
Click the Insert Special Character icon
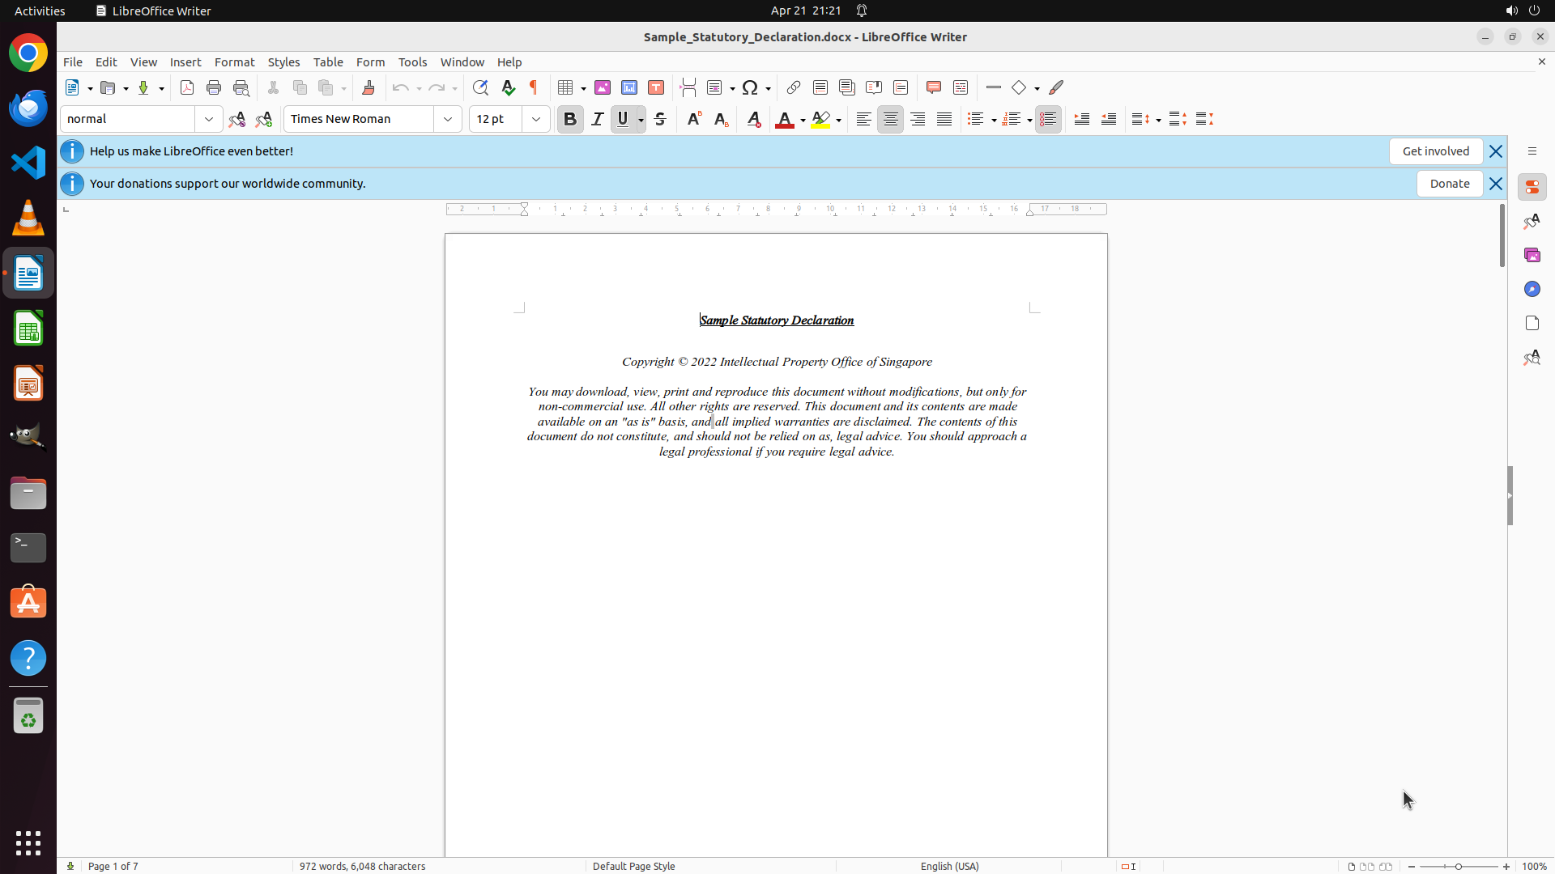750,87
